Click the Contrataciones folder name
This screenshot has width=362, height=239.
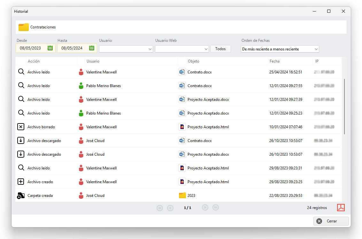[x=43, y=27]
